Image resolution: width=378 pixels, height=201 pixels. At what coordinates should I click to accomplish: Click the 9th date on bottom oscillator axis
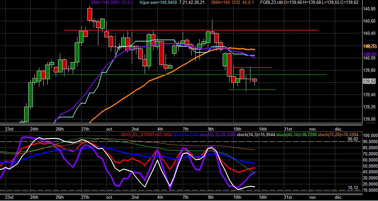tap(211, 197)
